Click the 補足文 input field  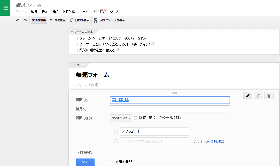coord(170,109)
